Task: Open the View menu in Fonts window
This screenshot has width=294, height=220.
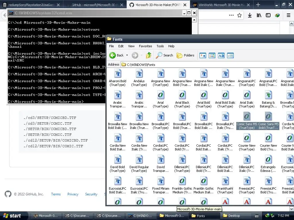Action: [131, 46]
